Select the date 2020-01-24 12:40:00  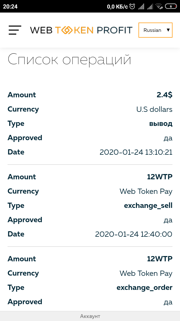[134, 234]
